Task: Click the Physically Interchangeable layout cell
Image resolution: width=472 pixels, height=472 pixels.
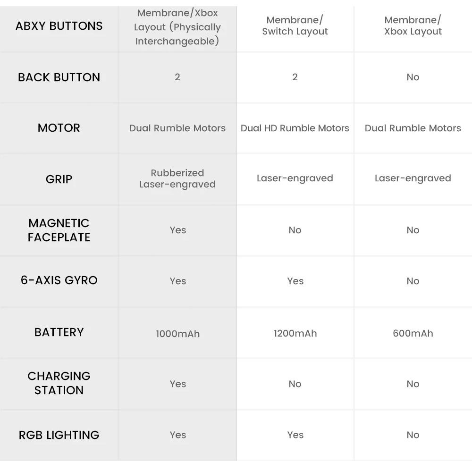Action: pyautogui.click(x=177, y=27)
